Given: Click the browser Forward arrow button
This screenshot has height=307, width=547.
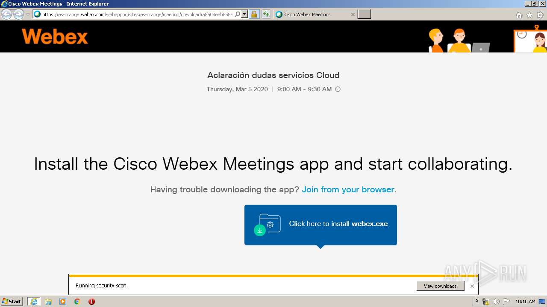Looking at the screenshot, I should pyautogui.click(x=18, y=14).
